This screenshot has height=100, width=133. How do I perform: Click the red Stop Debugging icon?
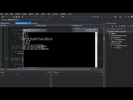tap(95, 17)
